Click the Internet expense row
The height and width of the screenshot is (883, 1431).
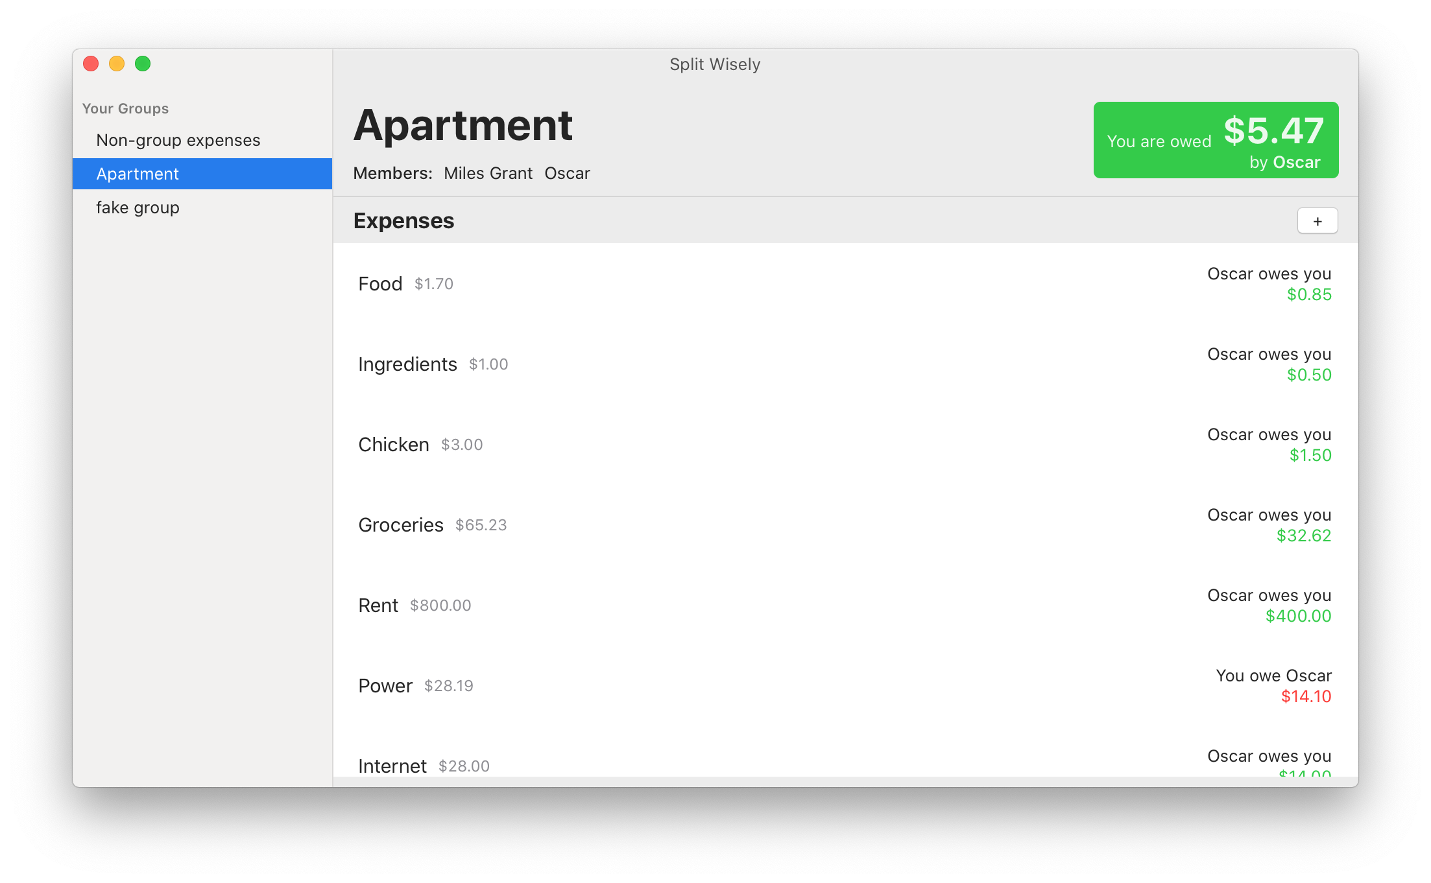(x=392, y=765)
